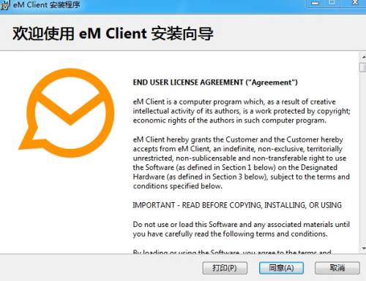Click the paragraph starting 'eM Client is a computer program'
The image size is (366, 281).
[x=242, y=111]
